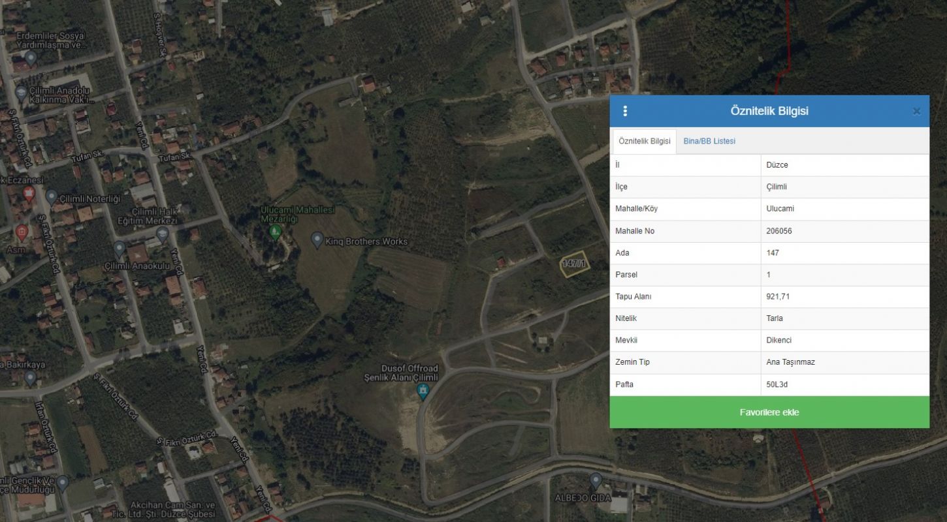Click the Öznitelik Bilgisi panel title

[x=769, y=111]
